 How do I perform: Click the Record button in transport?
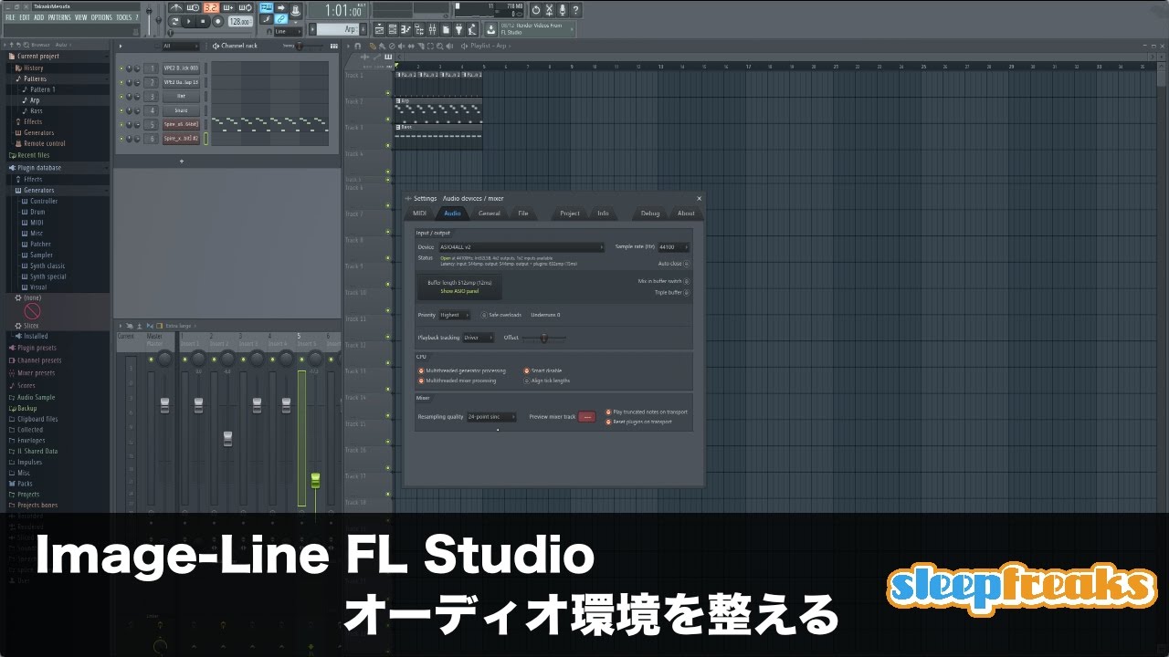218,21
